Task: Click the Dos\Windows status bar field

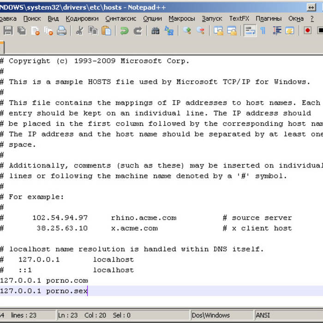Action: coord(211,315)
